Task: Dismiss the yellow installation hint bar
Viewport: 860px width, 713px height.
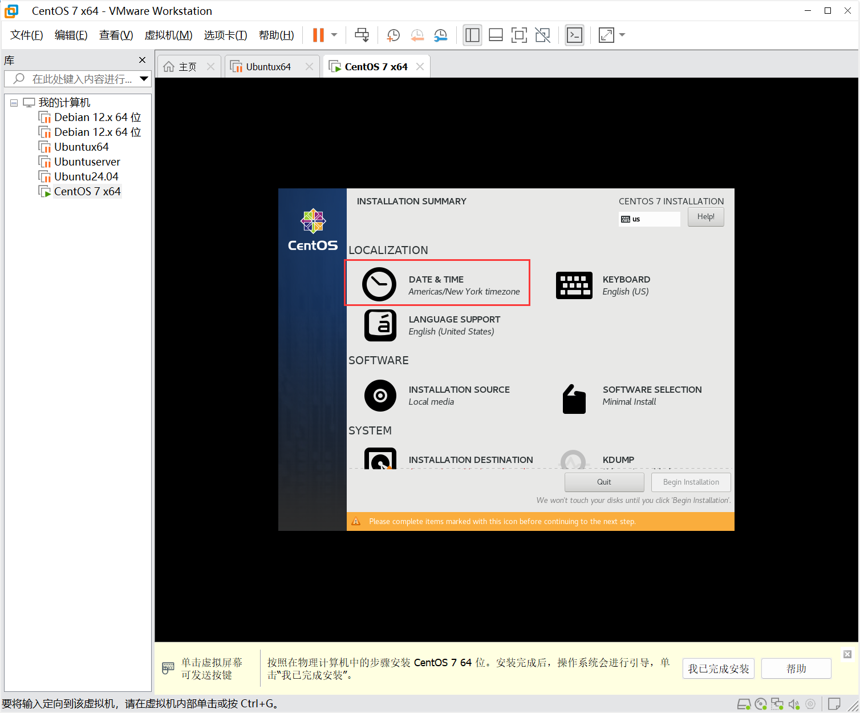Action: pyautogui.click(x=847, y=654)
